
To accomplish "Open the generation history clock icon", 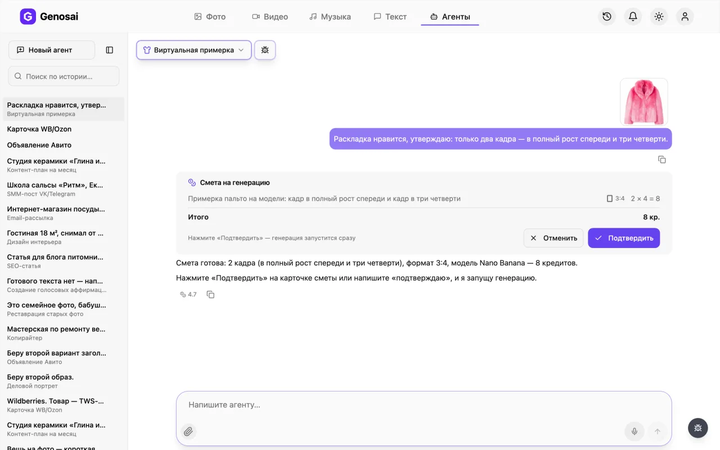I will 607,17.
